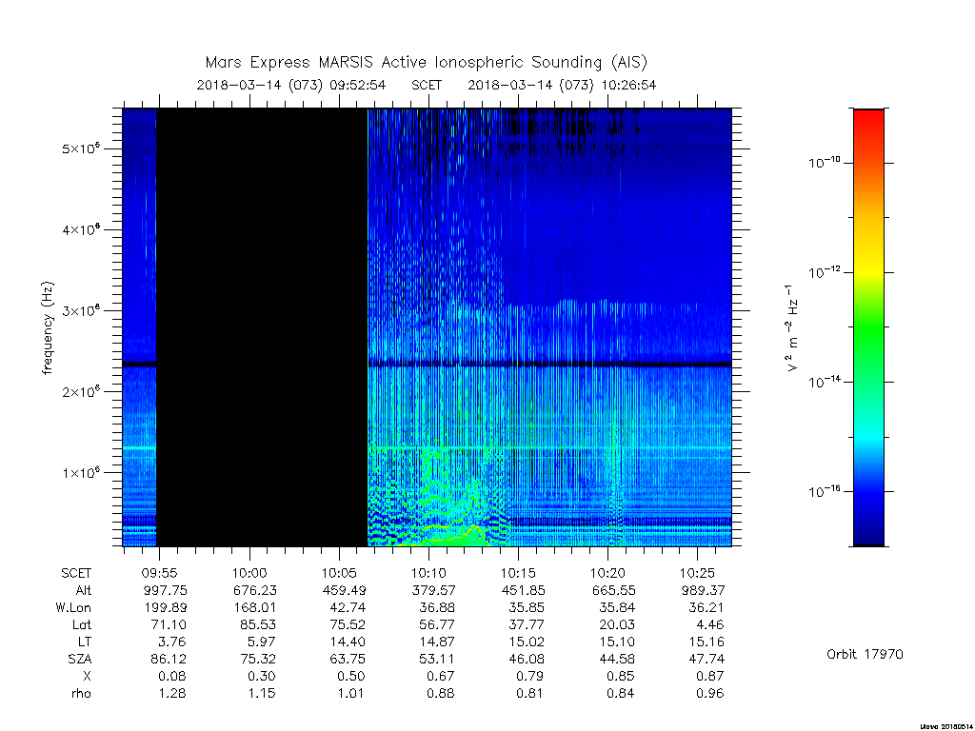Click the west longitude value '42.74'
This screenshot has height=731, width=975.
348,607
